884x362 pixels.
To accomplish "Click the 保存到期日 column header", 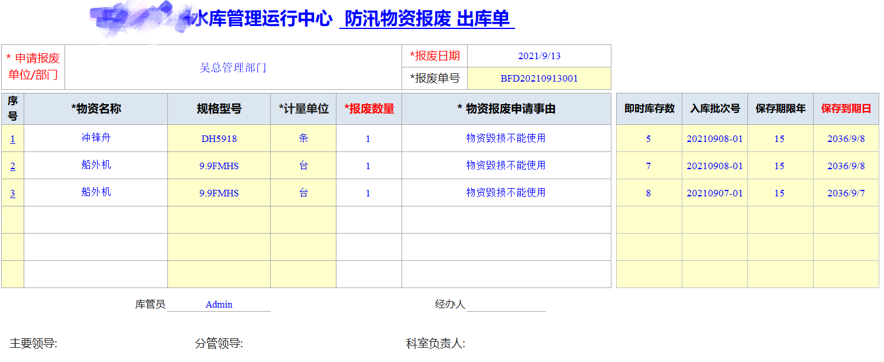I will [845, 109].
